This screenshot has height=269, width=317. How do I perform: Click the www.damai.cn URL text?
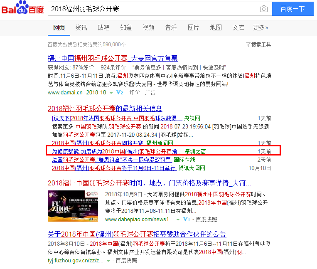point(65,93)
